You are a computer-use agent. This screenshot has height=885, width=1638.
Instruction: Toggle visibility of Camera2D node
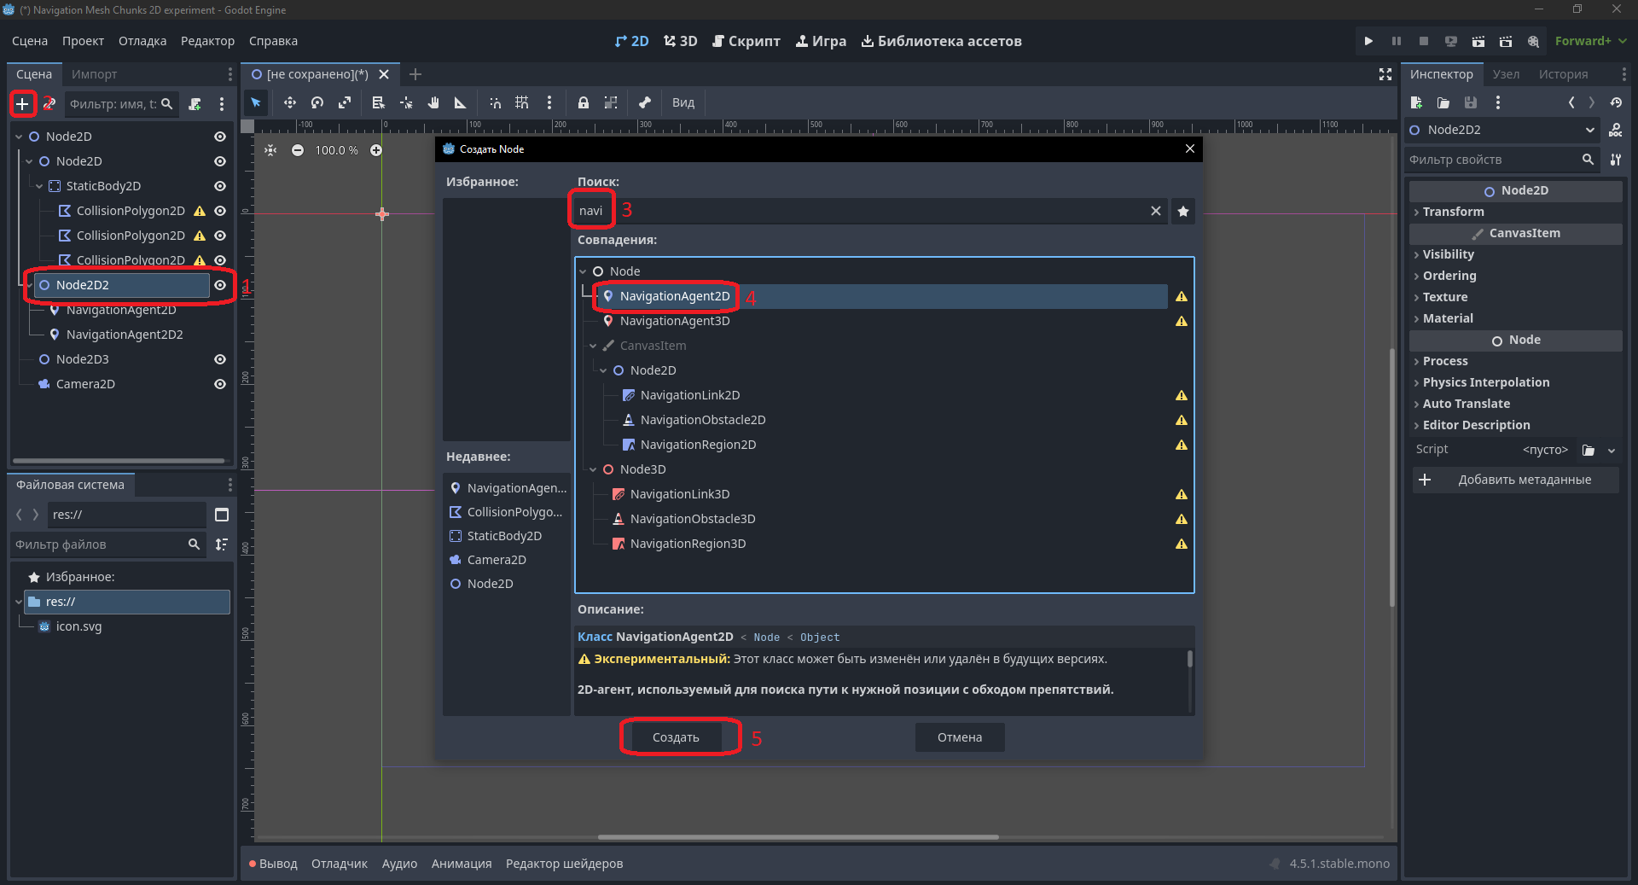[220, 384]
